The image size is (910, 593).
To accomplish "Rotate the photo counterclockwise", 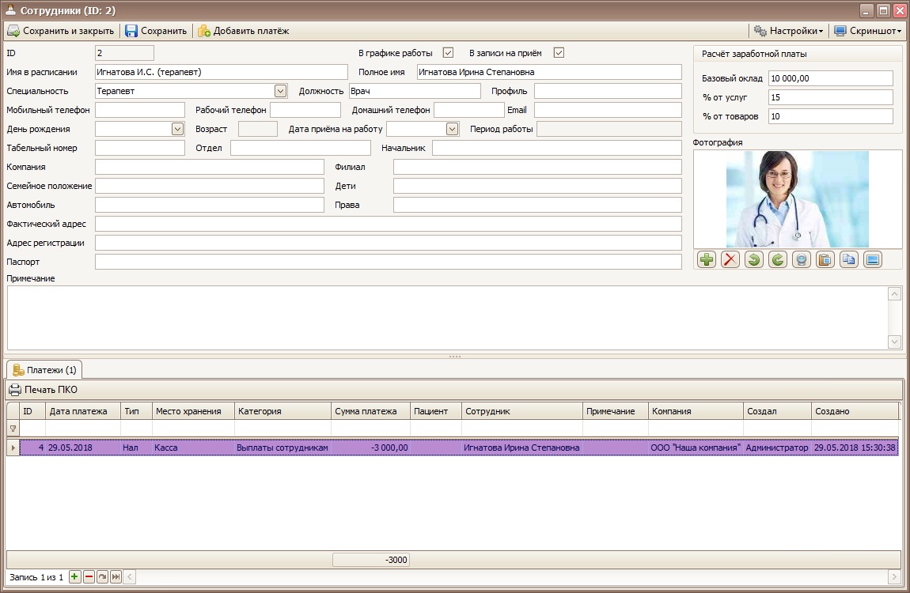I will coord(754,259).
